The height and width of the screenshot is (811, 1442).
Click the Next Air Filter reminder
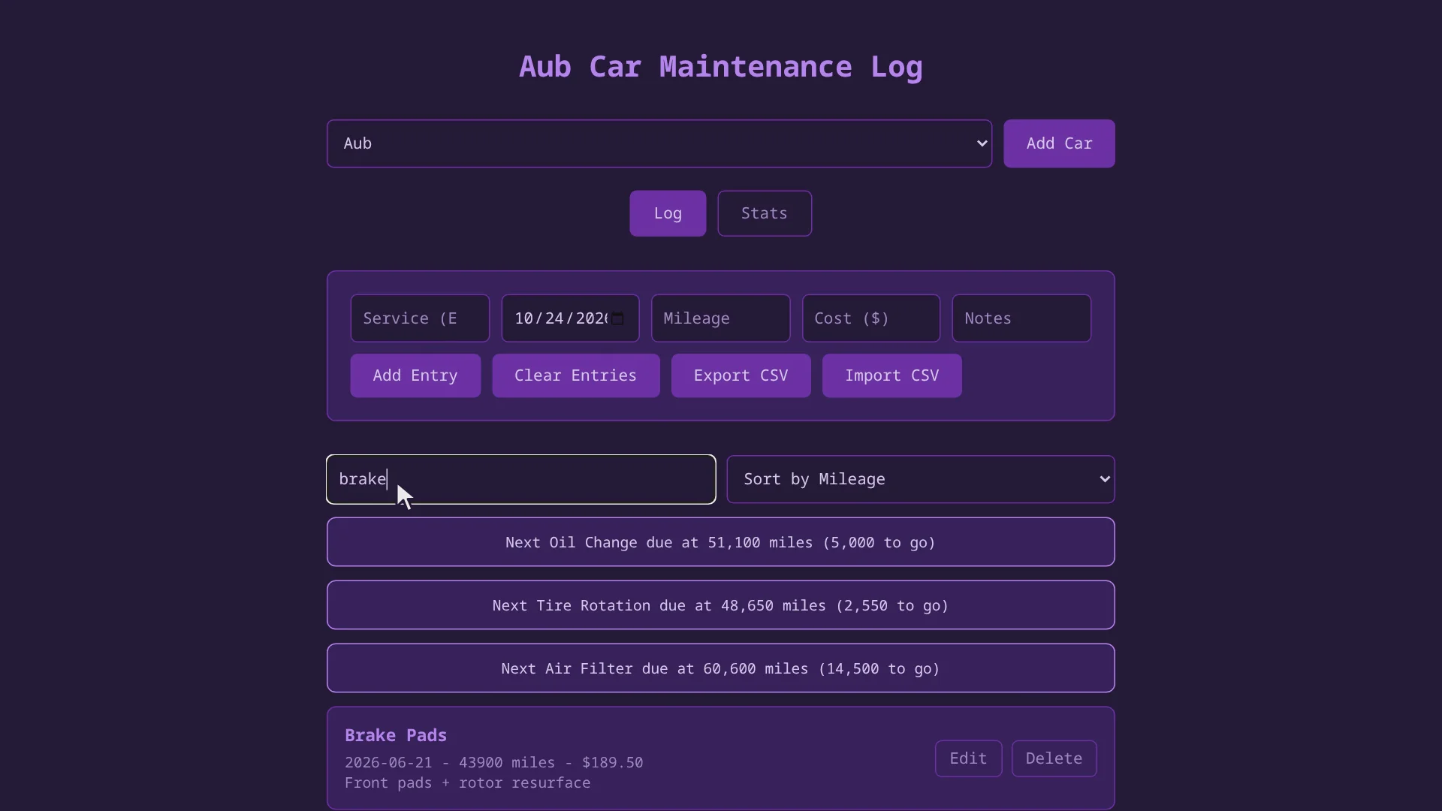tap(720, 668)
